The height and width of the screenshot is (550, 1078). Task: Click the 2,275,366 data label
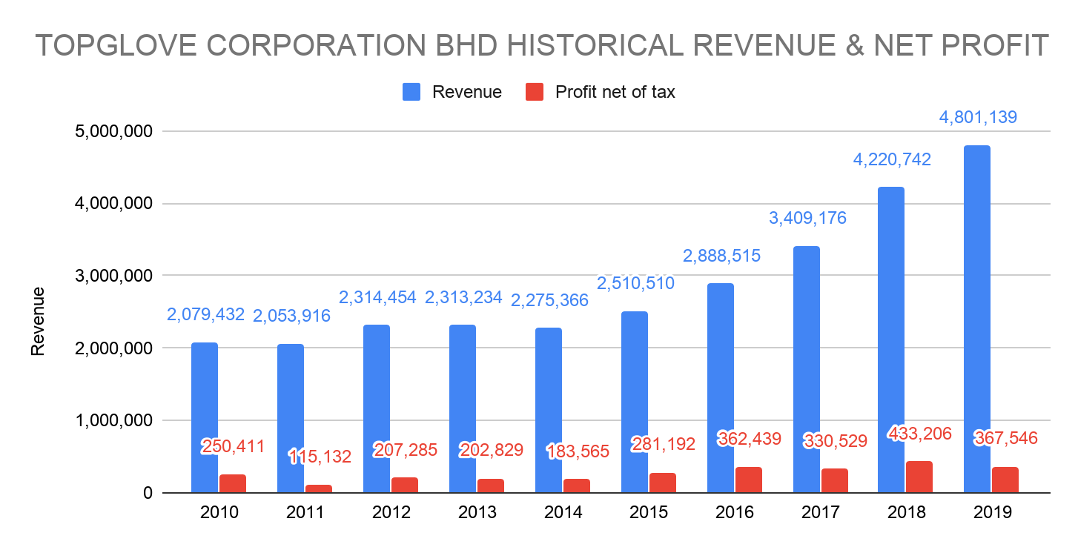[549, 300]
